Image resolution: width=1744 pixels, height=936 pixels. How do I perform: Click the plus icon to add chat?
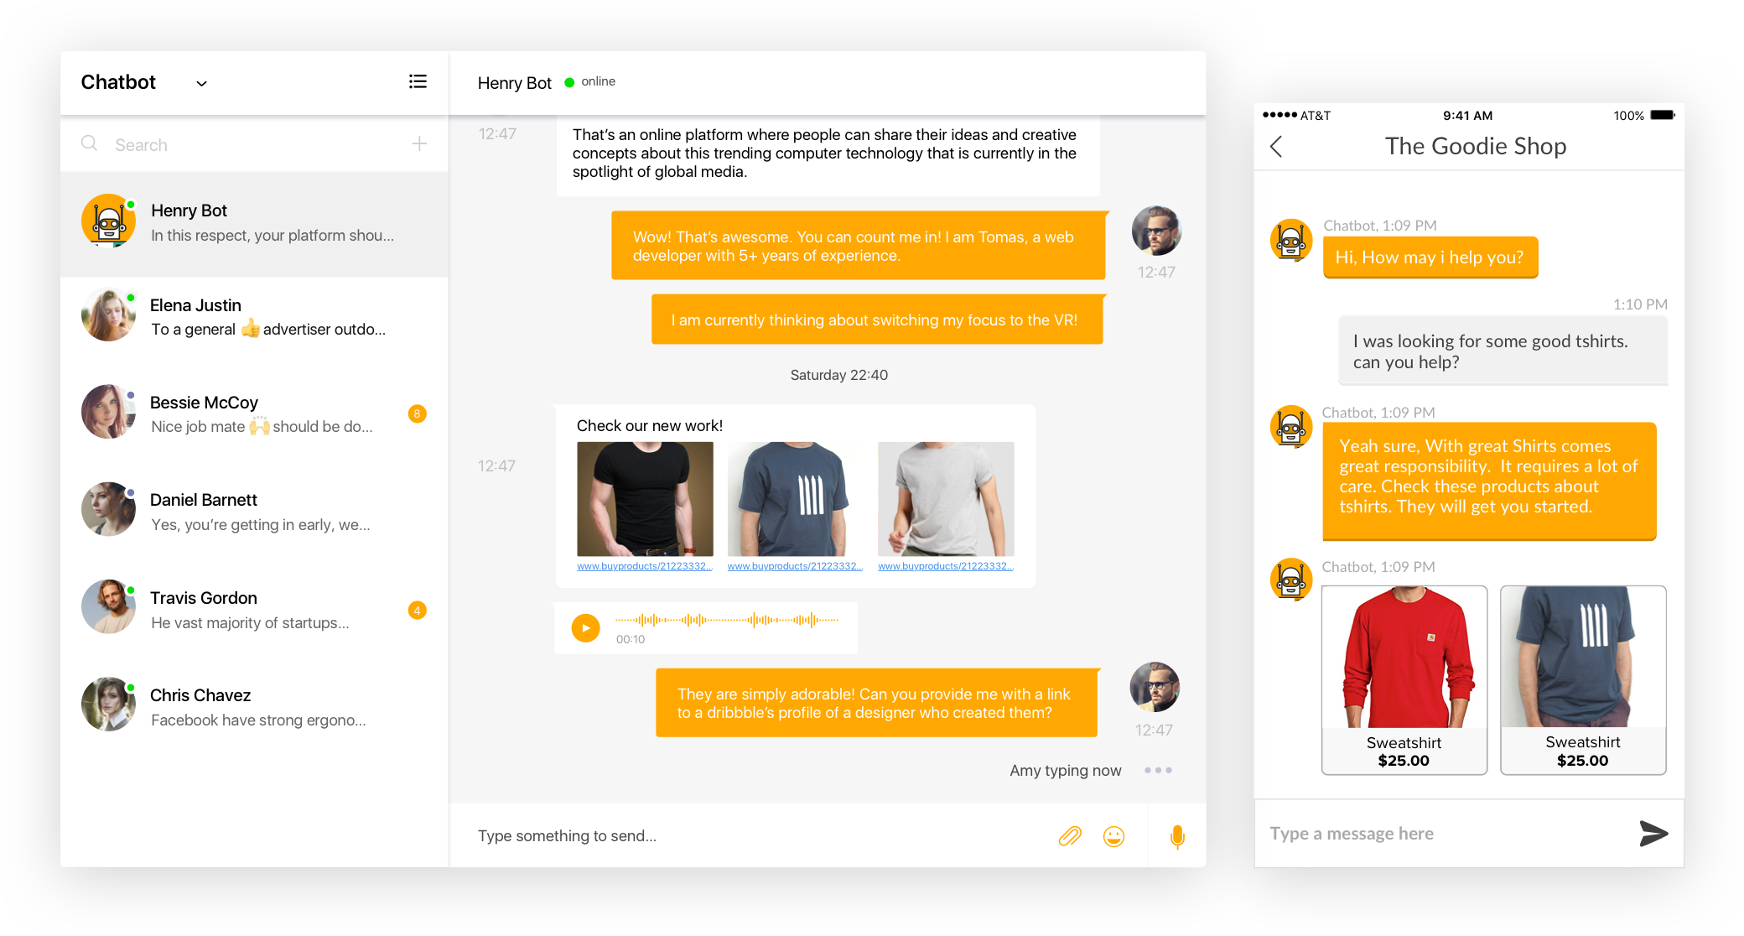pos(419,144)
